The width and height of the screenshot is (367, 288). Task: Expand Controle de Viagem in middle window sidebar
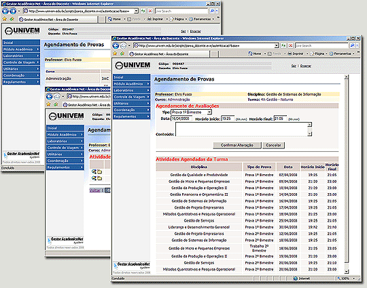(x=65, y=148)
